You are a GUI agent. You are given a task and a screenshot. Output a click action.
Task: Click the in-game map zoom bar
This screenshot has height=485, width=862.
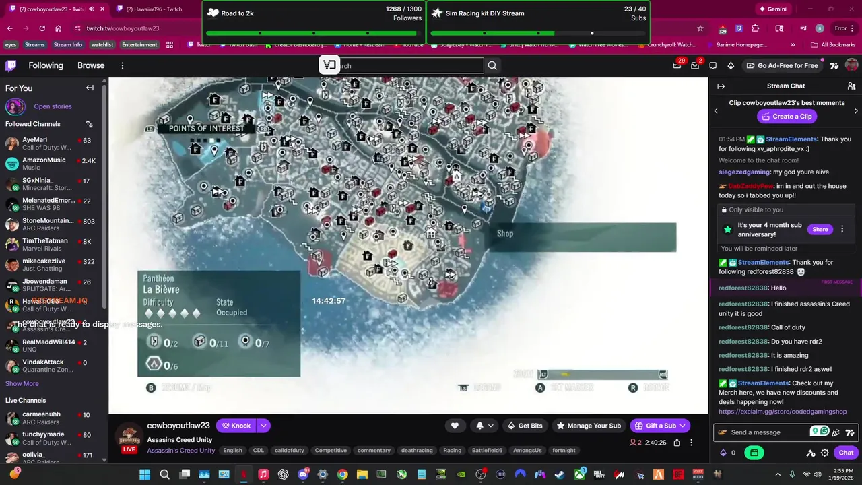603,374
